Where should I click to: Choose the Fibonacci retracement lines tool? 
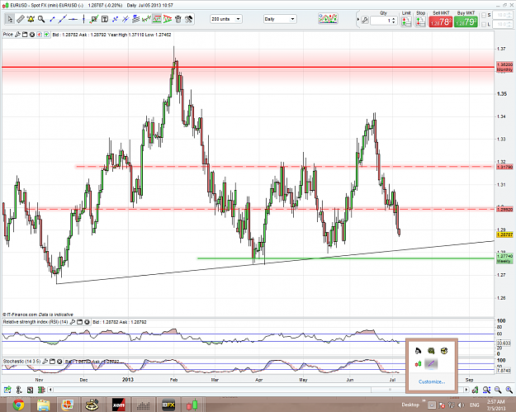pos(136,20)
